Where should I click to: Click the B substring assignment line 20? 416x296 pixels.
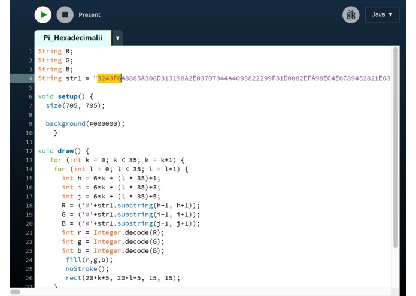[130, 223]
